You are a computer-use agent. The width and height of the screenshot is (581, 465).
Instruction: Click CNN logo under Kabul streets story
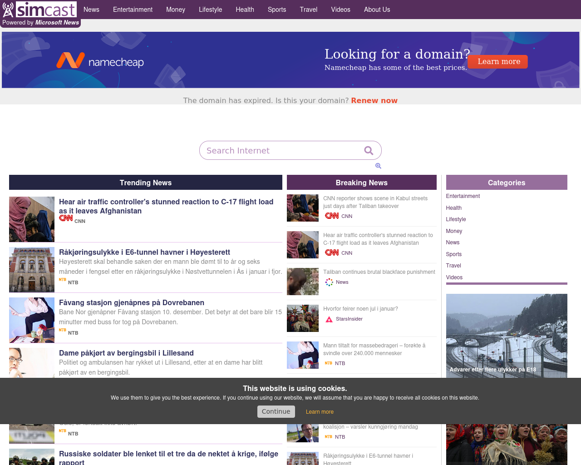(x=332, y=216)
